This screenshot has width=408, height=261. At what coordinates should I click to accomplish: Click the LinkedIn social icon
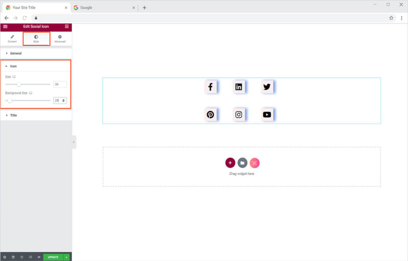[x=239, y=87]
